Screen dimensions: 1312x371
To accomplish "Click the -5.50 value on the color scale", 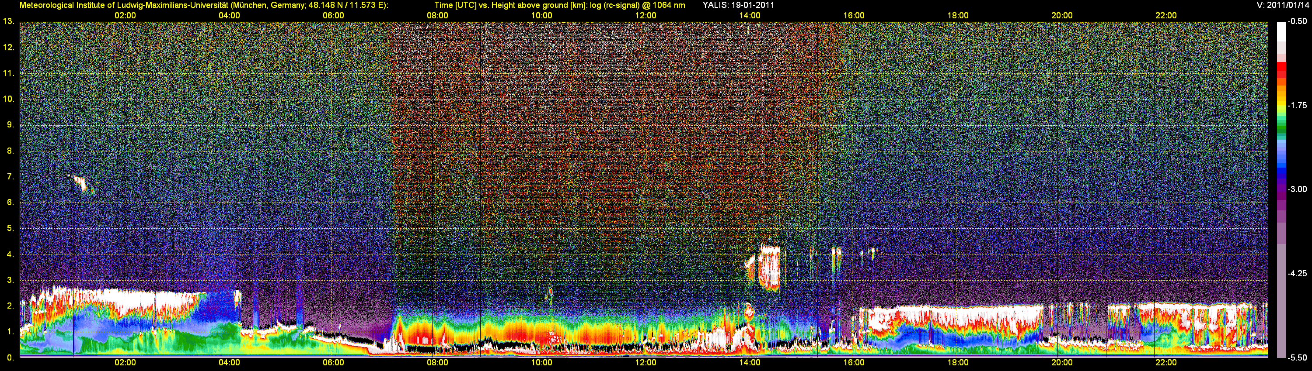I will click(1297, 357).
